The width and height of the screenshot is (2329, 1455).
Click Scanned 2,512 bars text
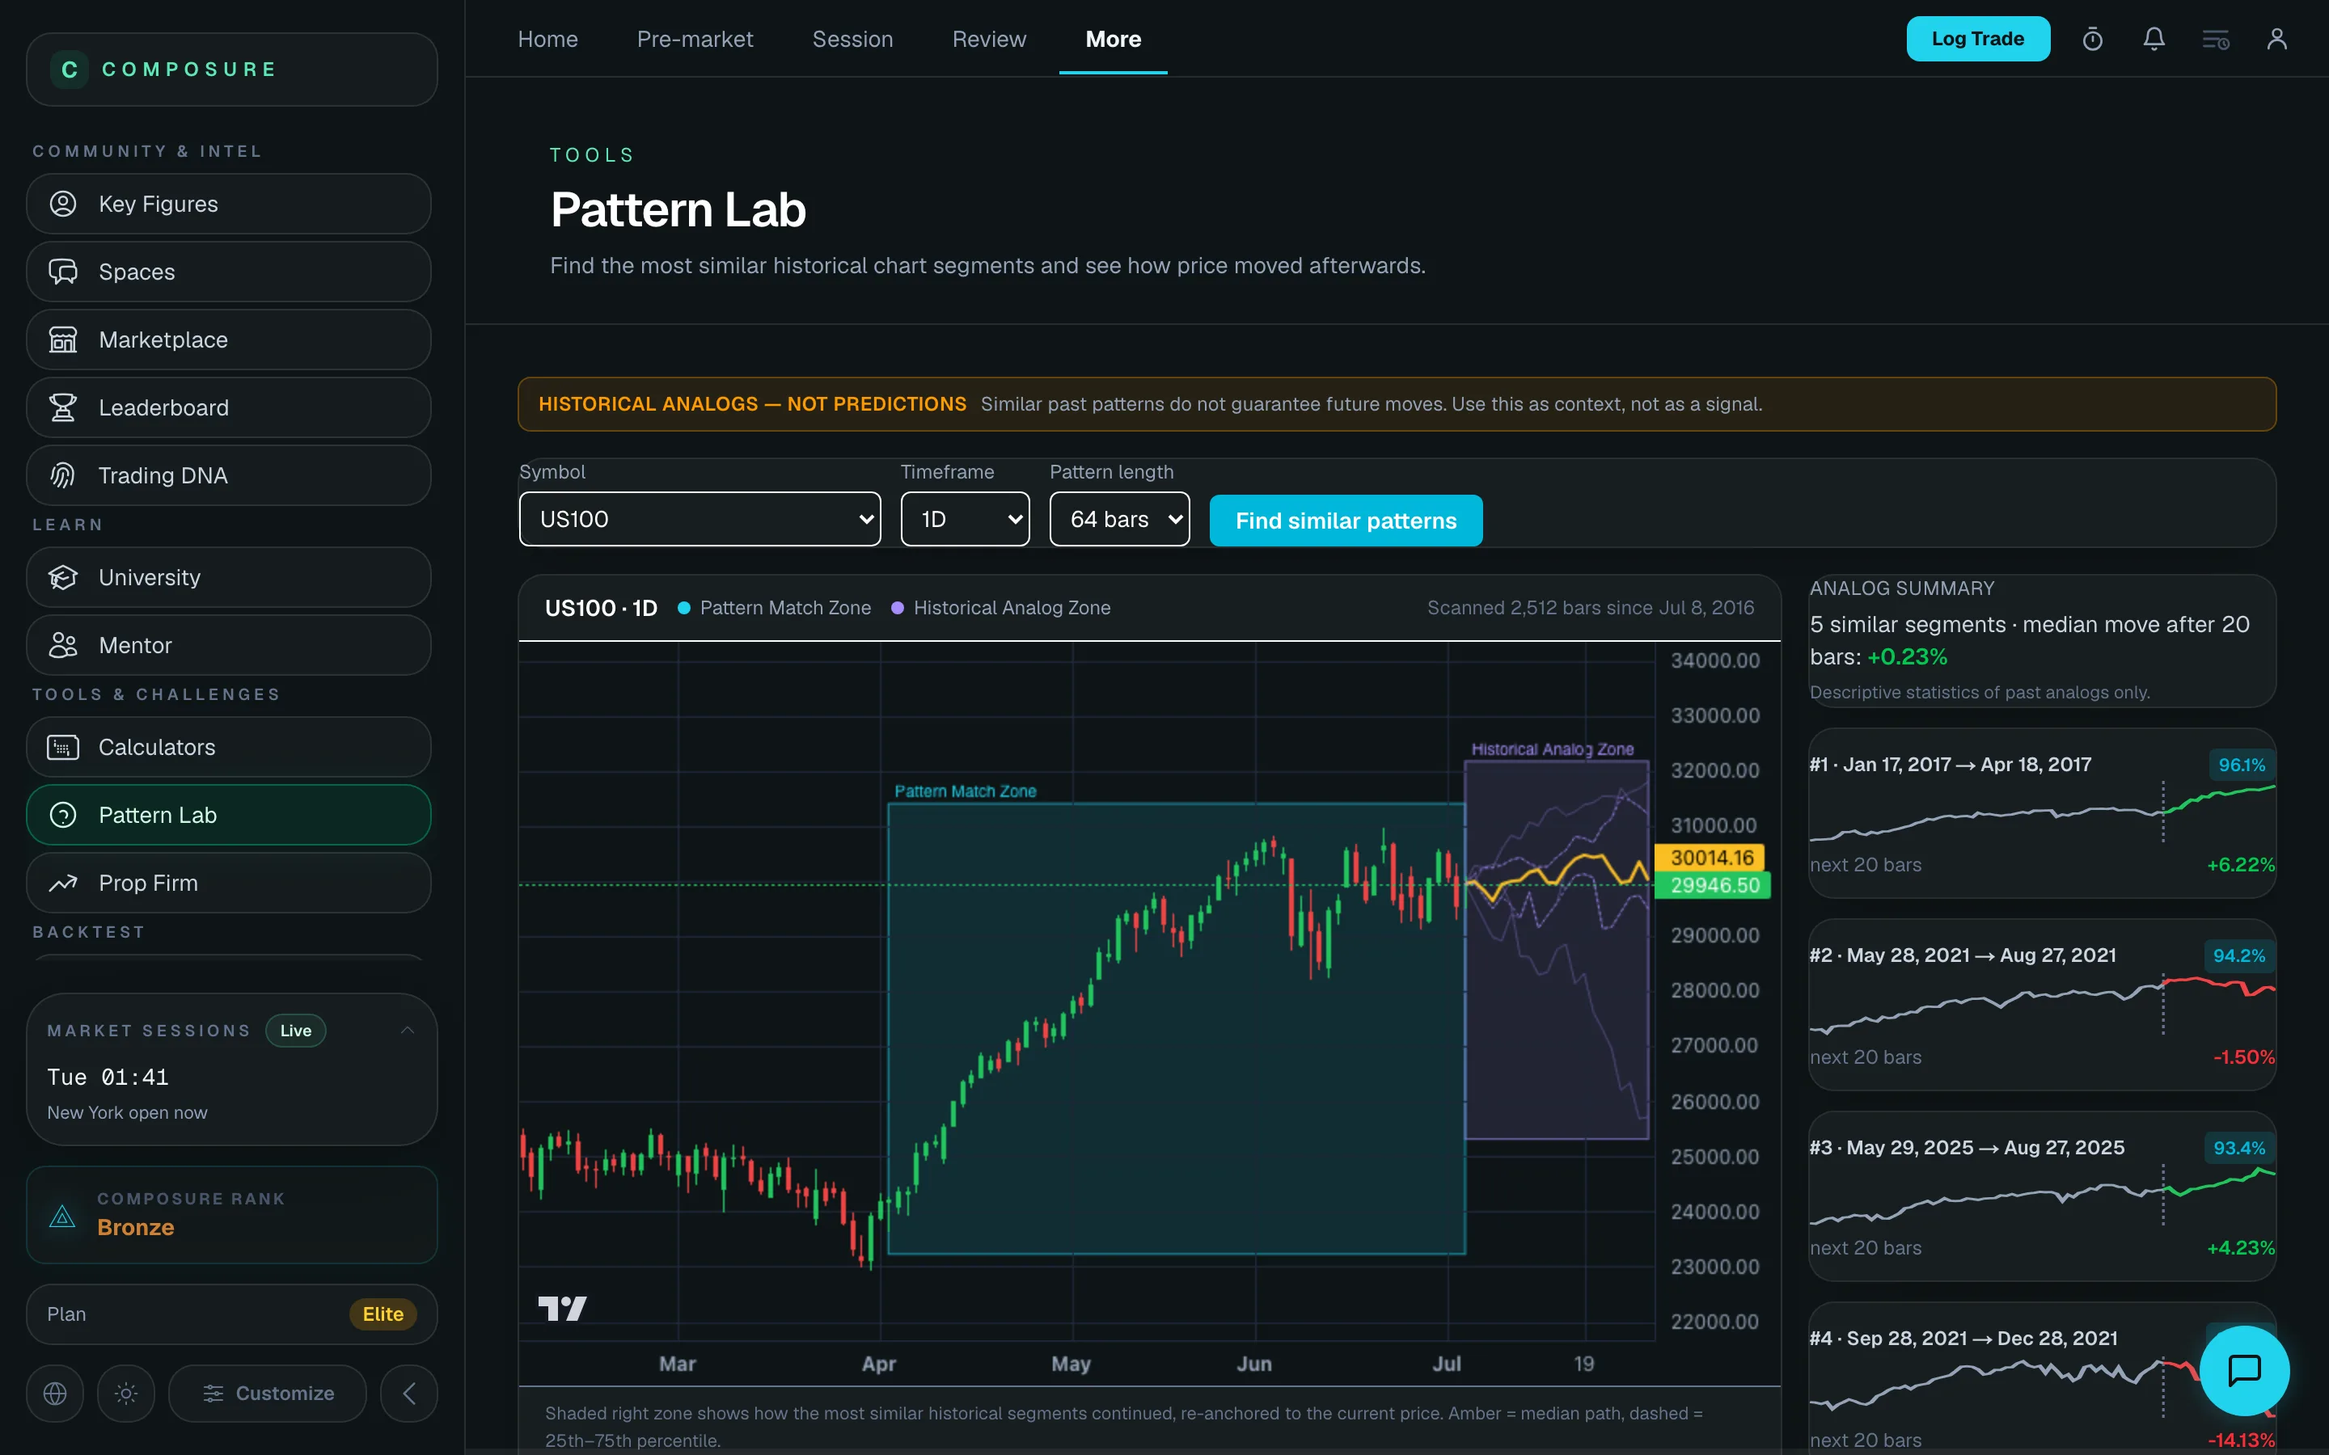(x=1590, y=608)
